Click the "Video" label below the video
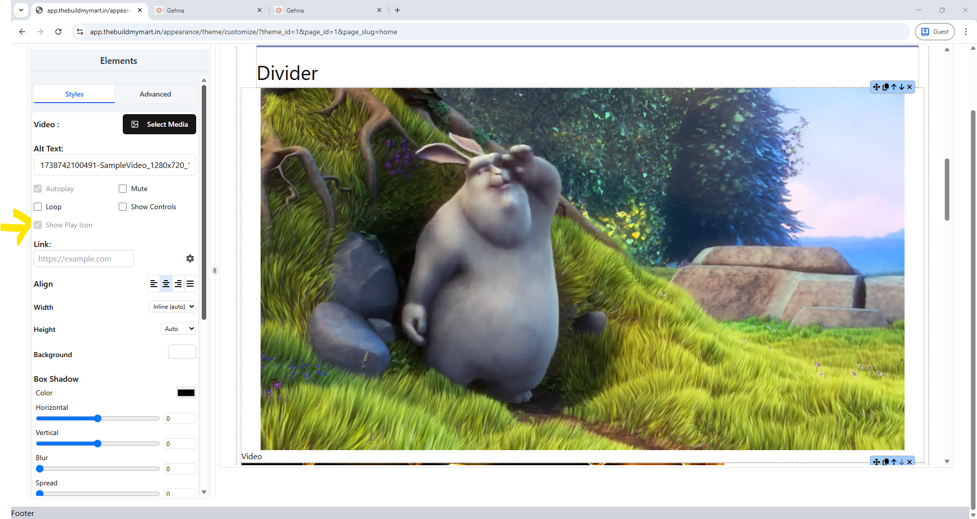The width and height of the screenshot is (977, 519). tap(252, 456)
